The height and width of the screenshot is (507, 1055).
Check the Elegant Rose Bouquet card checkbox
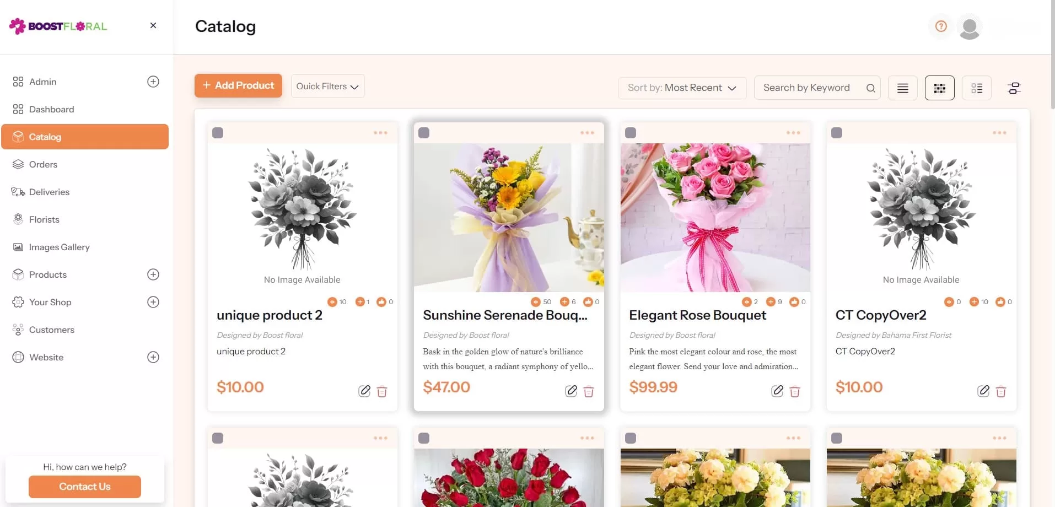point(631,133)
